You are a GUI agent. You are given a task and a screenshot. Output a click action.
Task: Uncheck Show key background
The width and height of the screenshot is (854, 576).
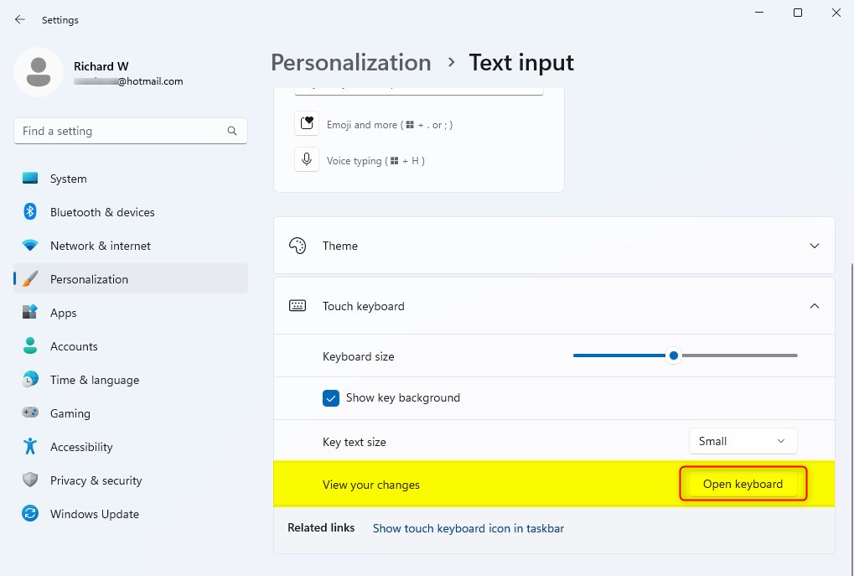(x=331, y=398)
